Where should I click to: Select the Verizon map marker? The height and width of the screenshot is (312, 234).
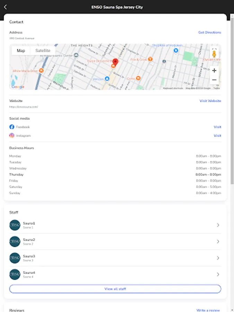point(107,79)
